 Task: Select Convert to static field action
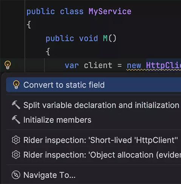coord(94,85)
